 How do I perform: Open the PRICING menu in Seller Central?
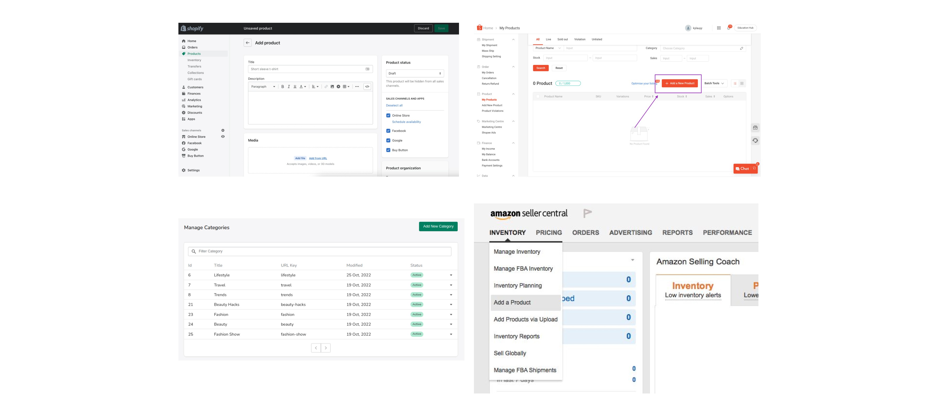click(x=548, y=233)
